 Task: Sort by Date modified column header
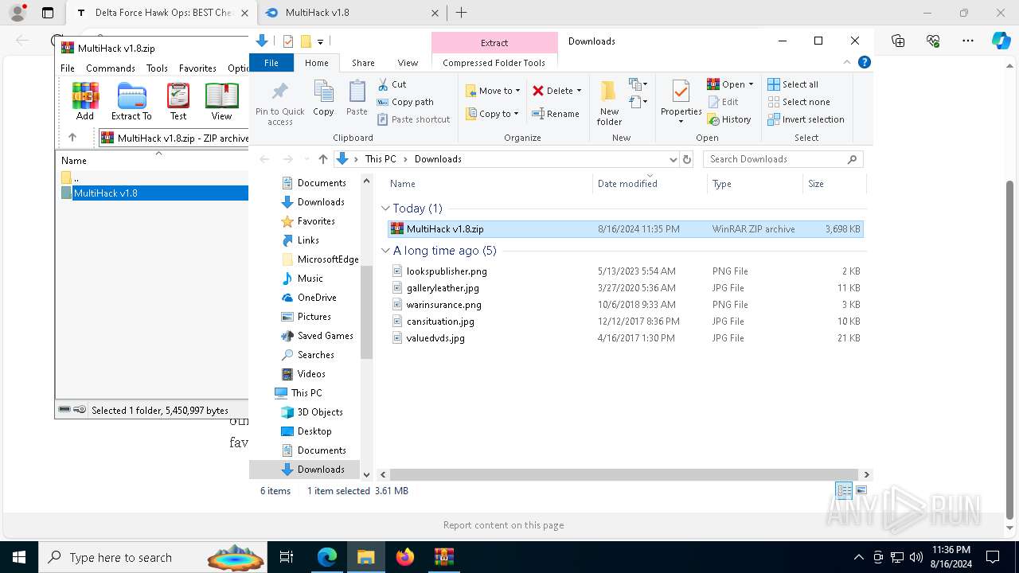[x=649, y=184]
